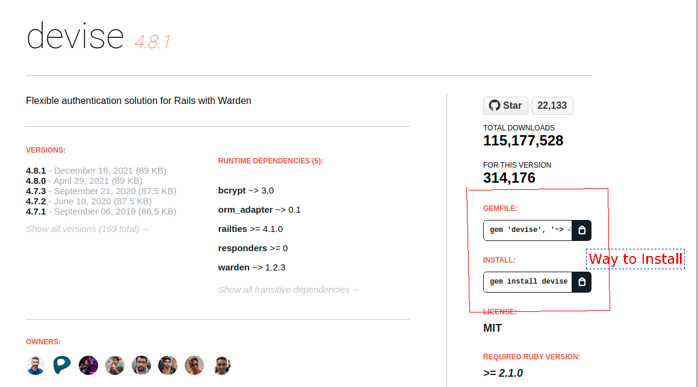698x387 pixels.
Task: Click the VERSIONS heading
Action: (45, 150)
